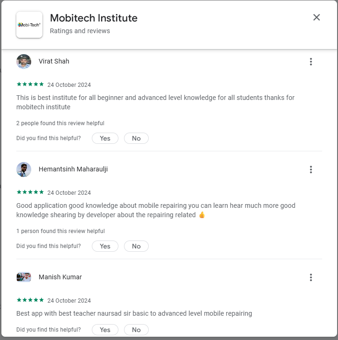338x340 pixels.
Task: Select Virat Shah's reviewer name
Action: point(54,61)
